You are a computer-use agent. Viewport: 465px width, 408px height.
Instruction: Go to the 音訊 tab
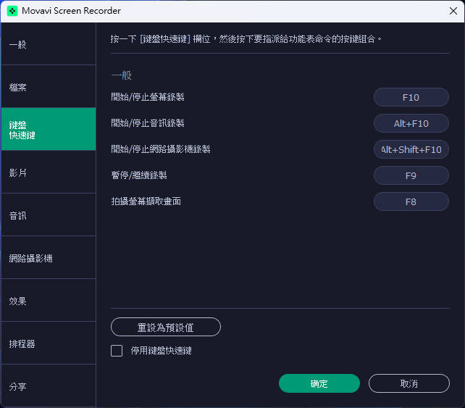click(49, 215)
